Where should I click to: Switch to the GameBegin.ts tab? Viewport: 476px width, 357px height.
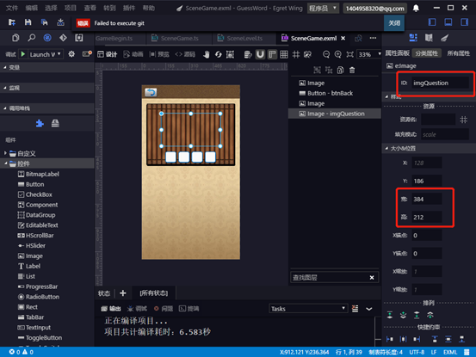114,38
